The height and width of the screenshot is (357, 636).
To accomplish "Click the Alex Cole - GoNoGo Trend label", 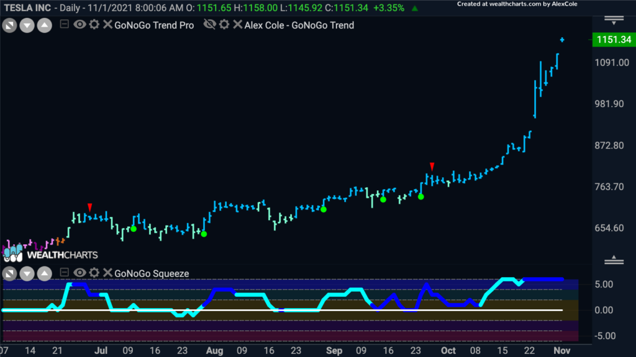I will click(x=299, y=25).
